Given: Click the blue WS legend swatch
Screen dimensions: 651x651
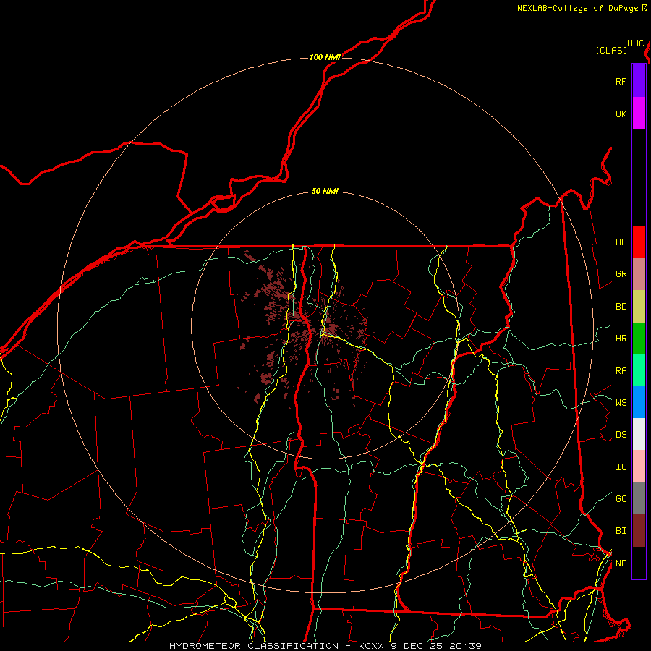Looking at the screenshot, I should click(639, 402).
